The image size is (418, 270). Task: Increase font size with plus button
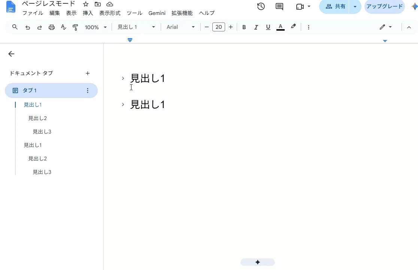[231, 27]
